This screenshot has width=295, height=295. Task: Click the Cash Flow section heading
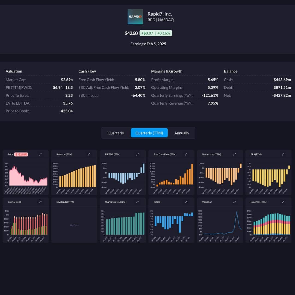pyautogui.click(x=87, y=71)
